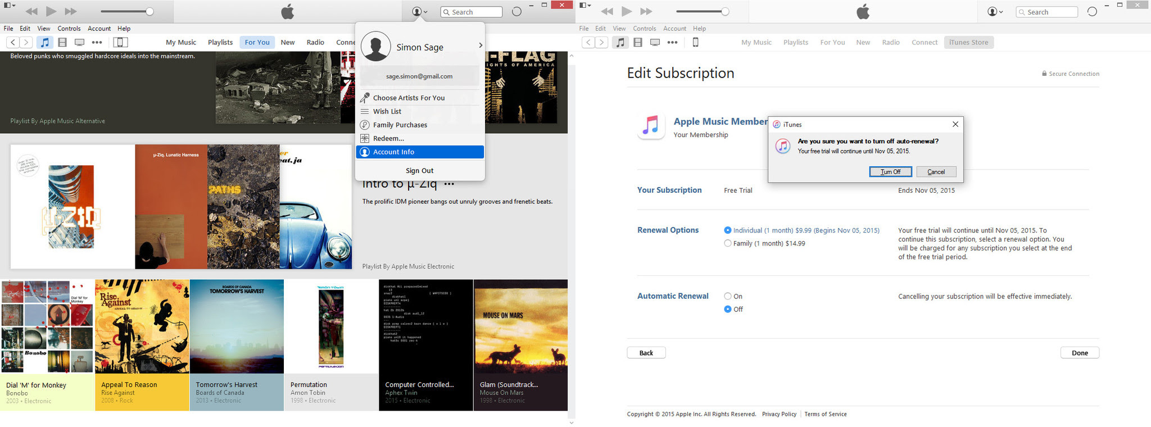Click iPhone device icon in right window

[695, 42]
